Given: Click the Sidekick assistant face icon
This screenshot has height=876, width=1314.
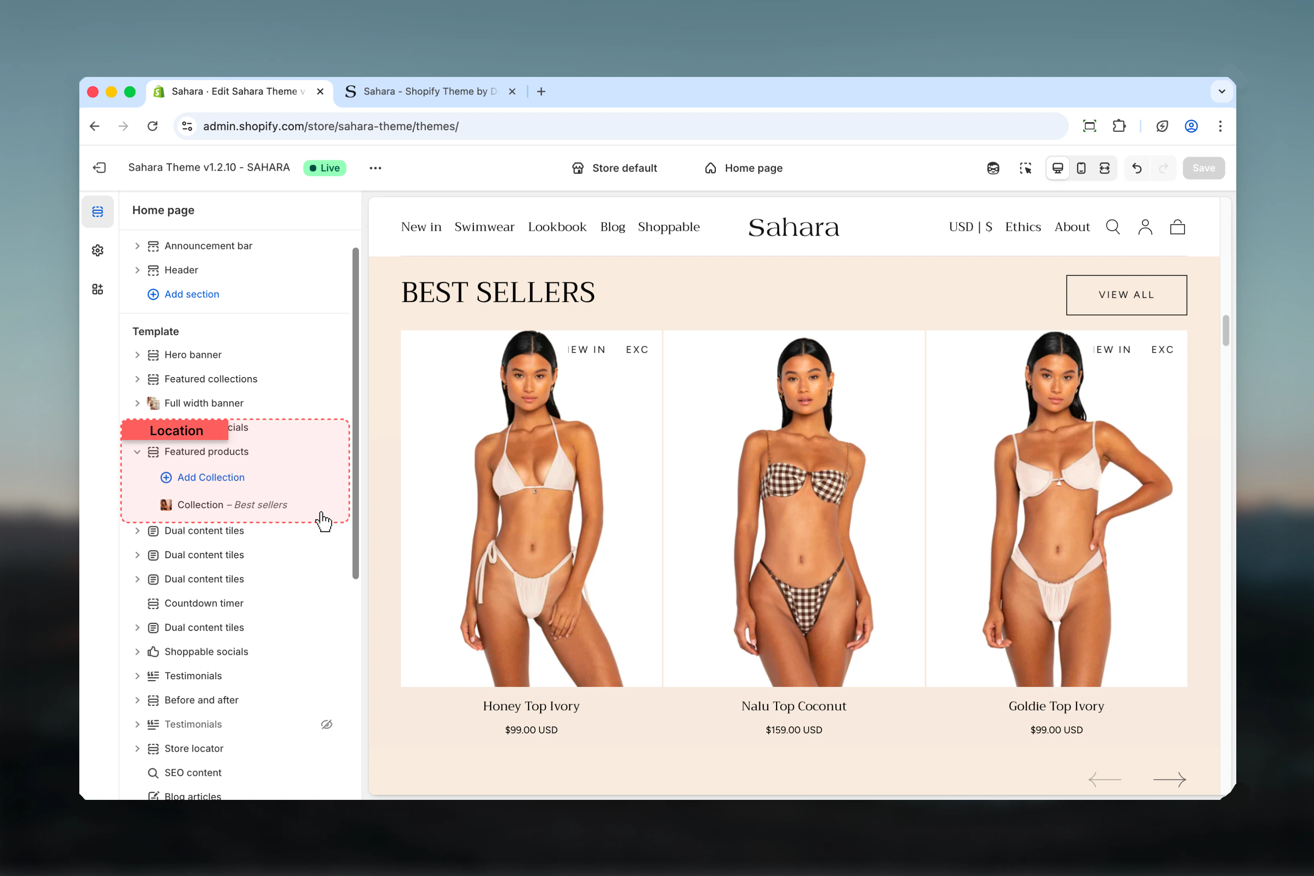Looking at the screenshot, I should coord(993,168).
